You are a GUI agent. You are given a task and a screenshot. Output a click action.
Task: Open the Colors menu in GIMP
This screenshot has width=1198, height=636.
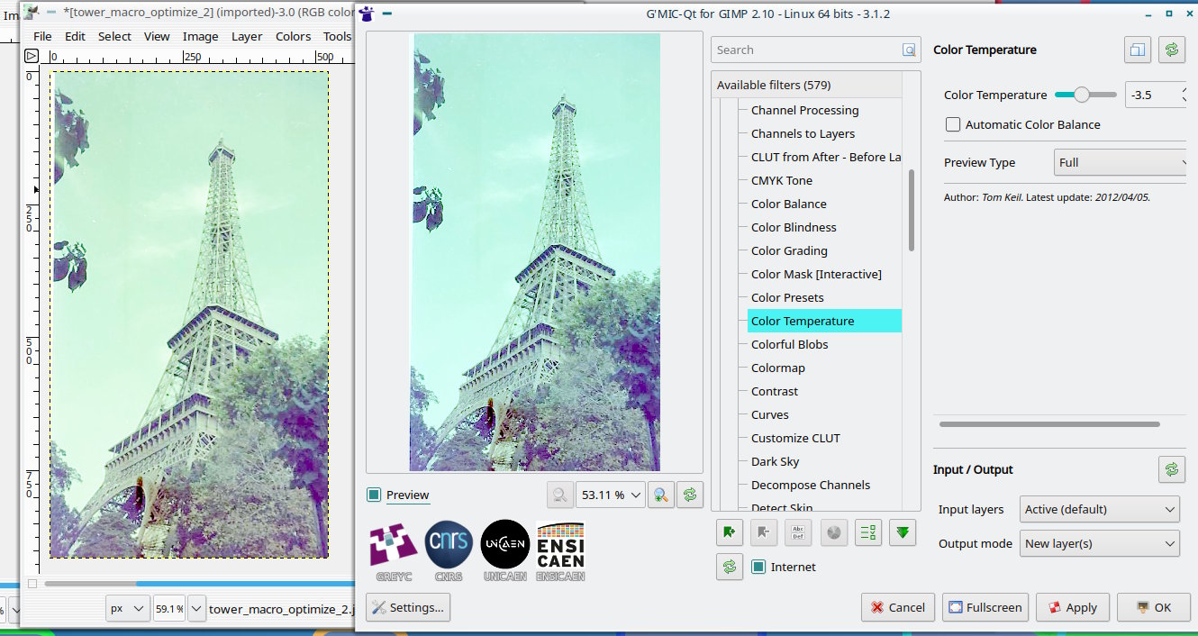click(293, 36)
